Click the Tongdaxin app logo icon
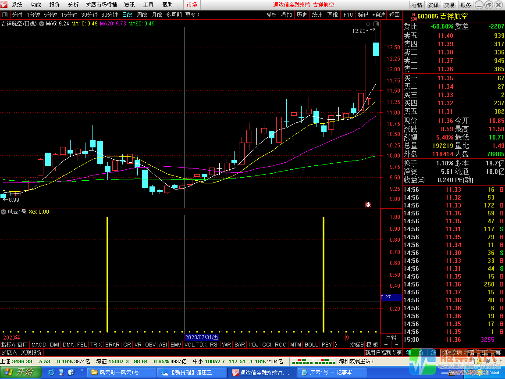Screen dimensions: 505x379 tap(4, 4)
